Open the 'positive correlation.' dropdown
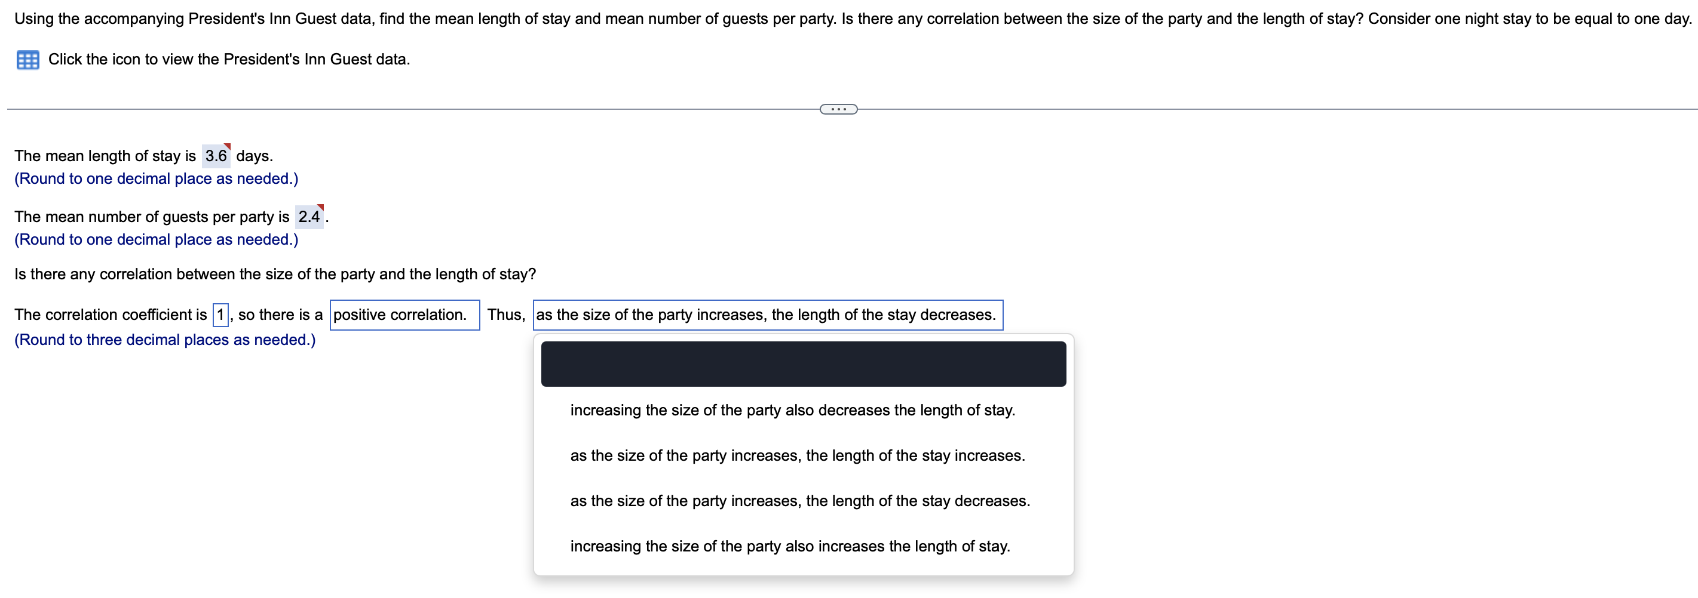This screenshot has height=598, width=1698. point(404,315)
